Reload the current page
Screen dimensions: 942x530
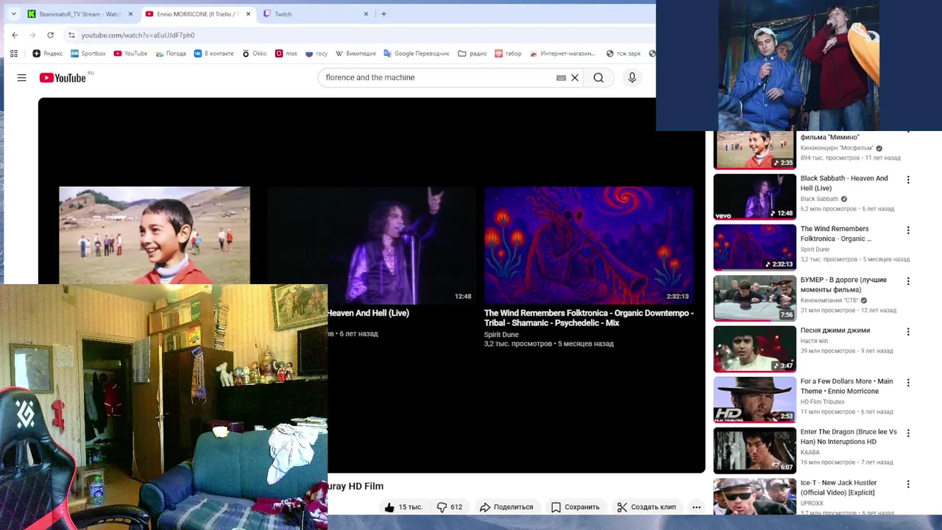click(50, 35)
